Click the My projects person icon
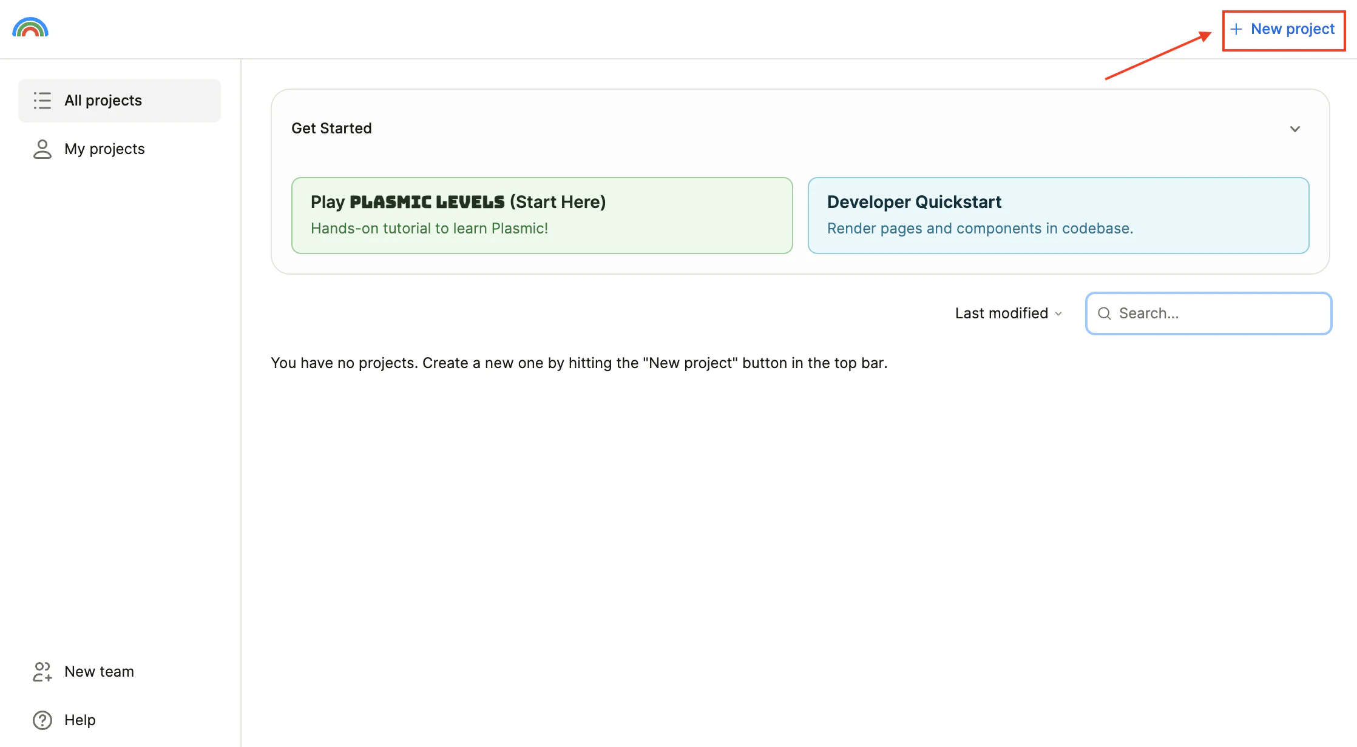The image size is (1357, 747). point(42,149)
